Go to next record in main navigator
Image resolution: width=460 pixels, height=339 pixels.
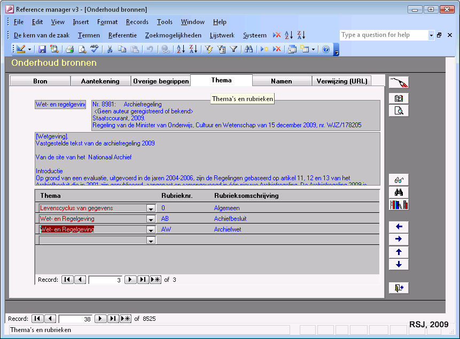point(100,319)
